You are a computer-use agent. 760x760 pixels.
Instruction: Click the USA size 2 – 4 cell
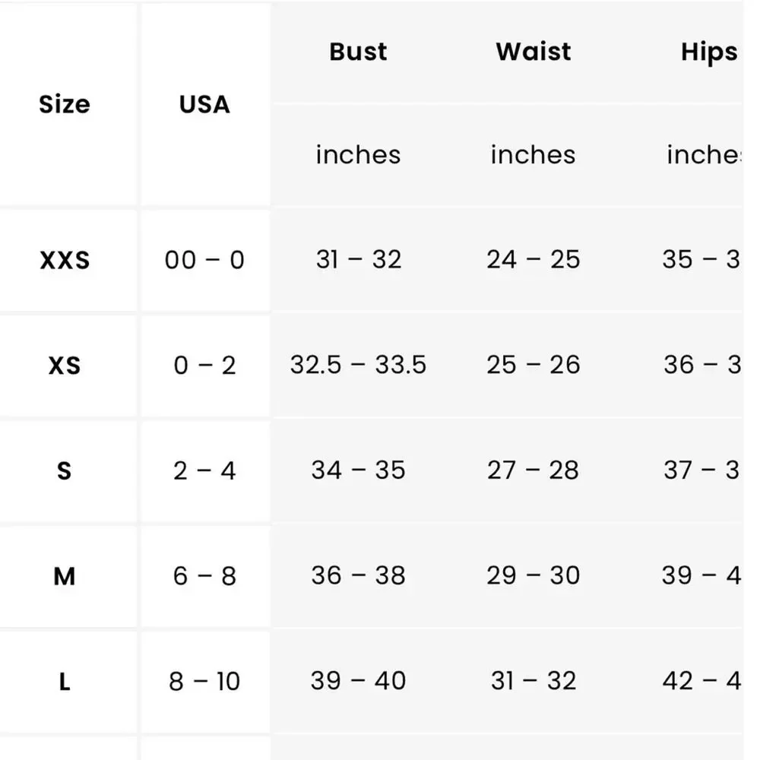204,470
